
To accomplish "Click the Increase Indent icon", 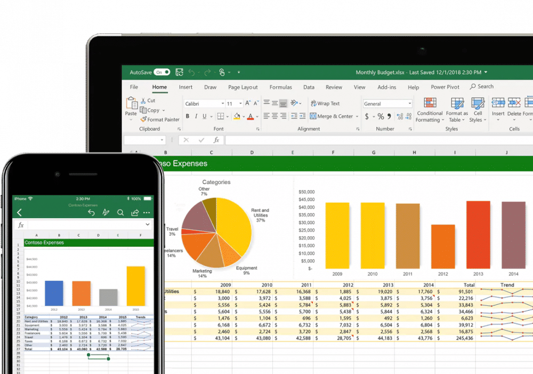I will tap(303, 116).
